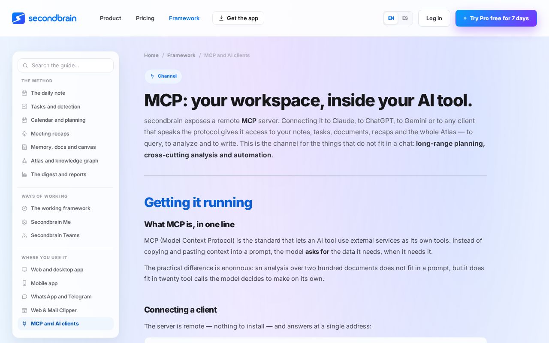Screen dimensions: 549x343
Task: Select the EN language option
Action: point(391,18)
